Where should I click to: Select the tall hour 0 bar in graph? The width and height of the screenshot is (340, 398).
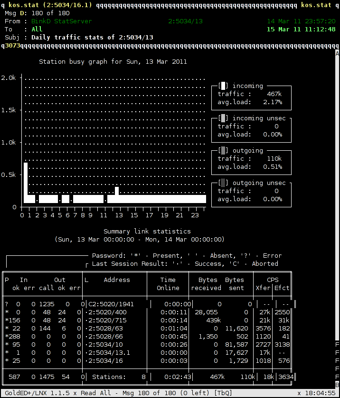tap(26, 183)
